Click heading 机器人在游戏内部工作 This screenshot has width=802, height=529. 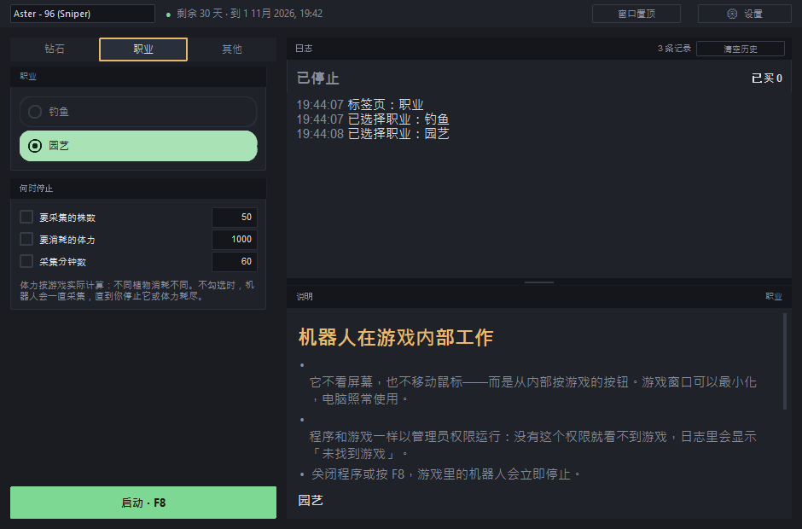tap(395, 338)
